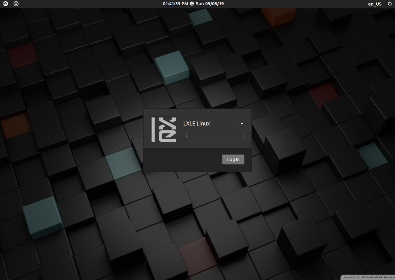Select the LXLE Linux session entry
This screenshot has height=280, width=395.
(196, 123)
